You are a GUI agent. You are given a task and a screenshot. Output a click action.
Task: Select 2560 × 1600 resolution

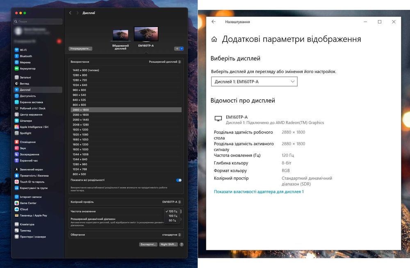click(x=126, y=115)
